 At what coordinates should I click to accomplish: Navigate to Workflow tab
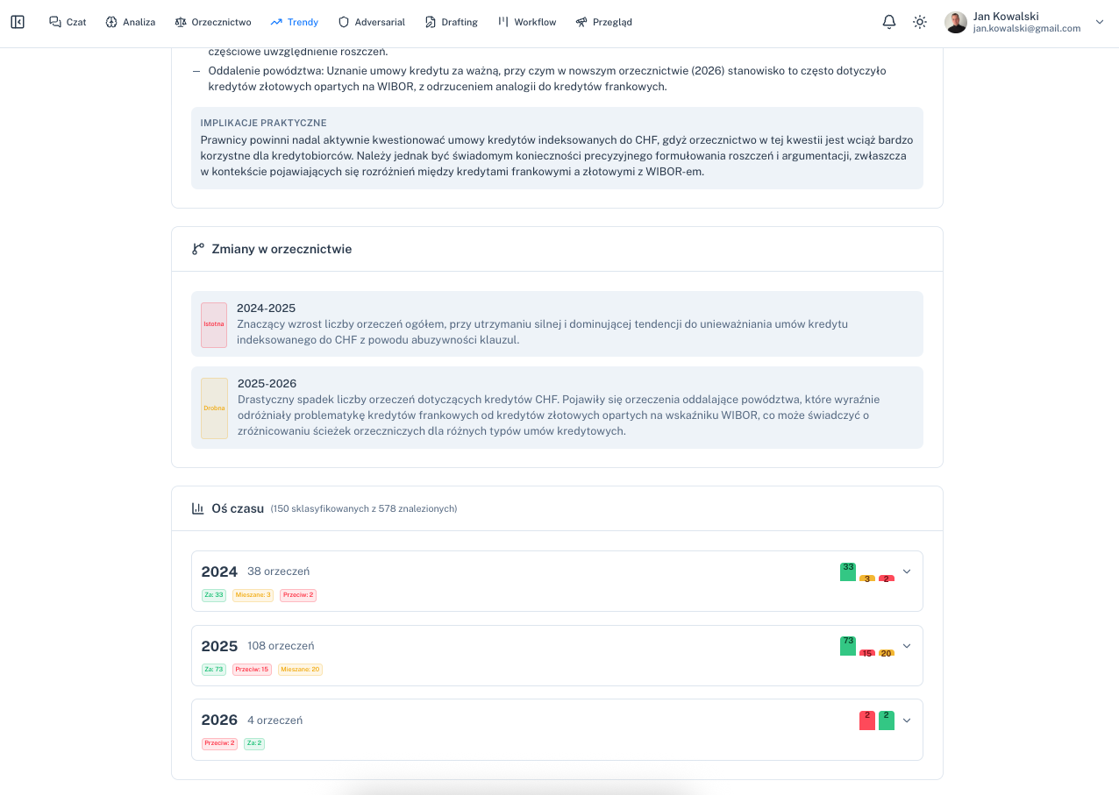[526, 22]
